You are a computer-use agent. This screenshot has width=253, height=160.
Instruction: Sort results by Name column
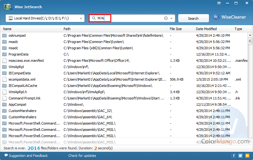31,29
